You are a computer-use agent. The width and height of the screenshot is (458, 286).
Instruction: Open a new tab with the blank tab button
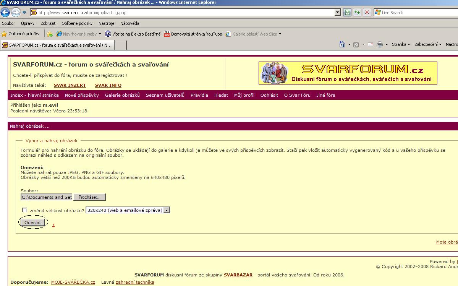pyautogui.click(x=121, y=45)
